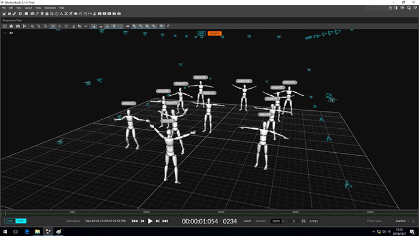This screenshot has height=236, width=419.
Task: Toggle the orange PASSIVE indicator
Action: pos(214,34)
